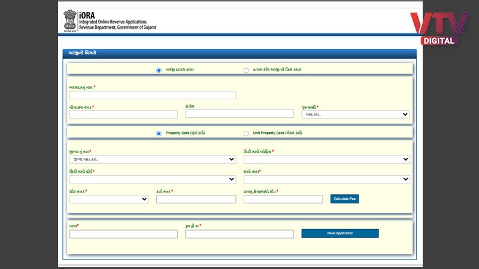Click the Calculate Fee button
479x269 pixels.
(345, 199)
